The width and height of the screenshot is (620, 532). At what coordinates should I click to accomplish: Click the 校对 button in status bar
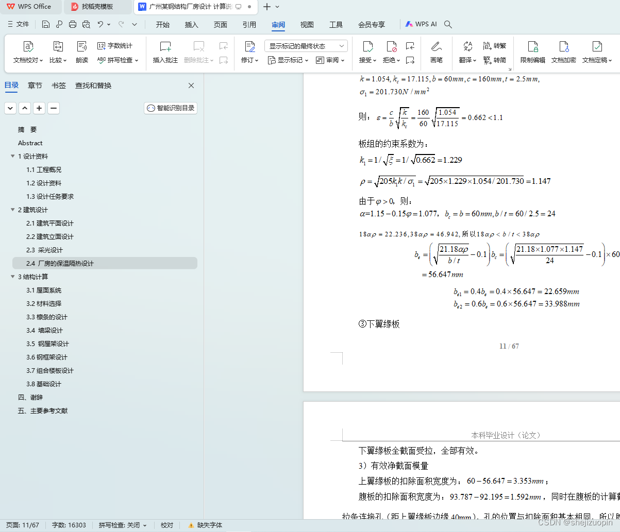coord(167,525)
